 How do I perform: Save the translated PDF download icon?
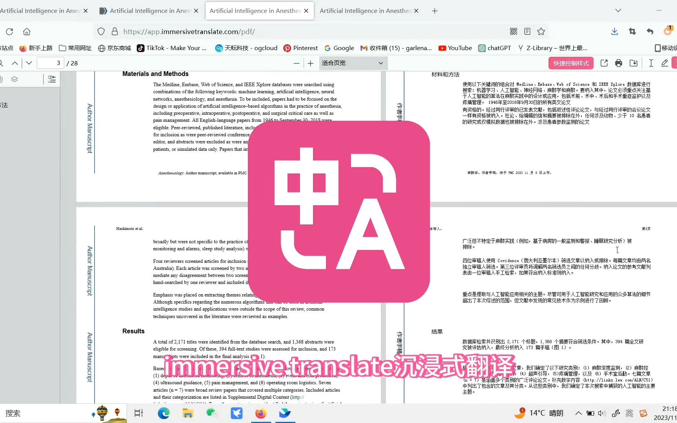[634, 63]
